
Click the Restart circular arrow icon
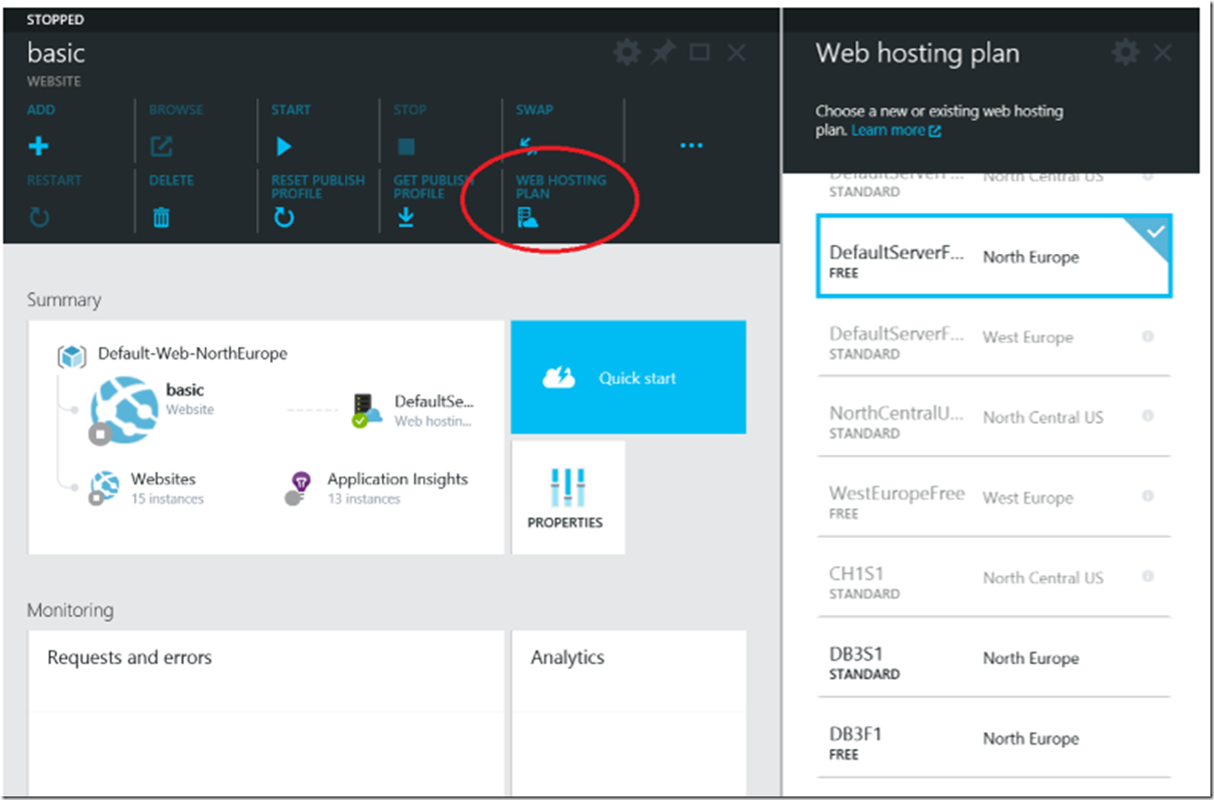[39, 217]
